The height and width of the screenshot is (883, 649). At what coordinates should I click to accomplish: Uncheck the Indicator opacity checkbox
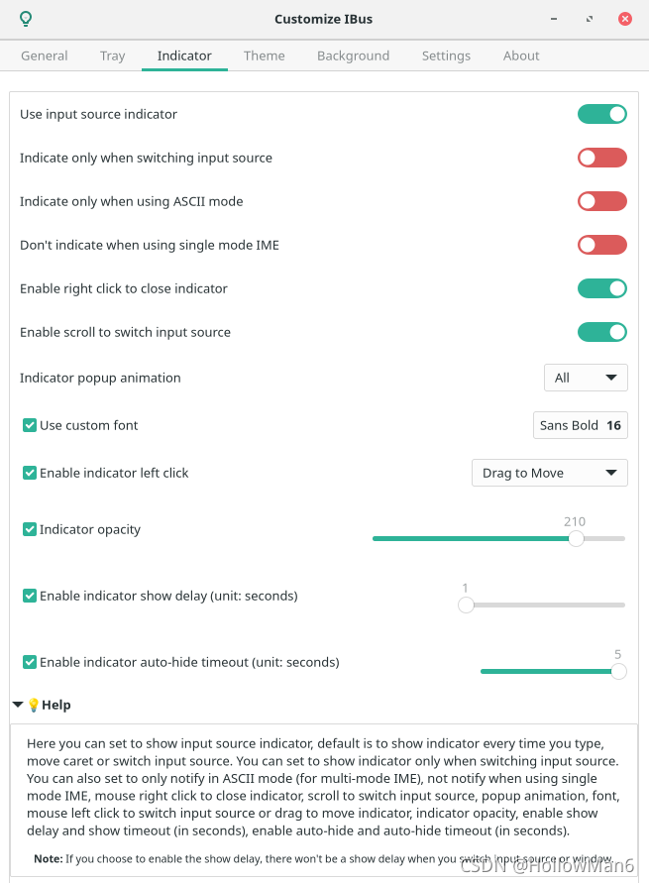click(x=30, y=529)
